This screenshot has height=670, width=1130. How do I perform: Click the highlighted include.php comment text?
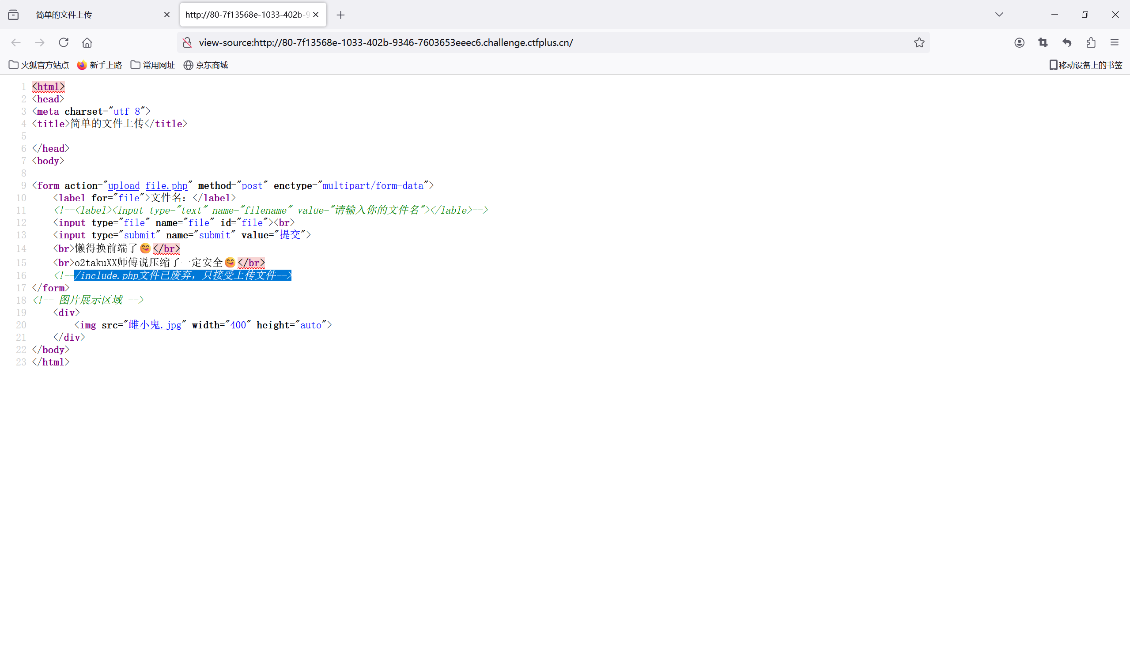coord(183,275)
